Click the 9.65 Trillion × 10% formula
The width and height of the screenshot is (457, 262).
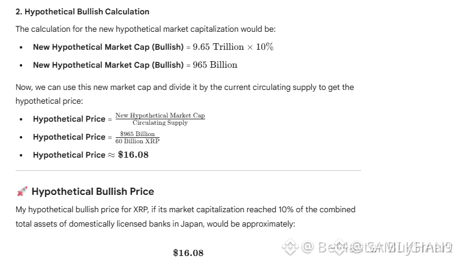click(x=233, y=47)
